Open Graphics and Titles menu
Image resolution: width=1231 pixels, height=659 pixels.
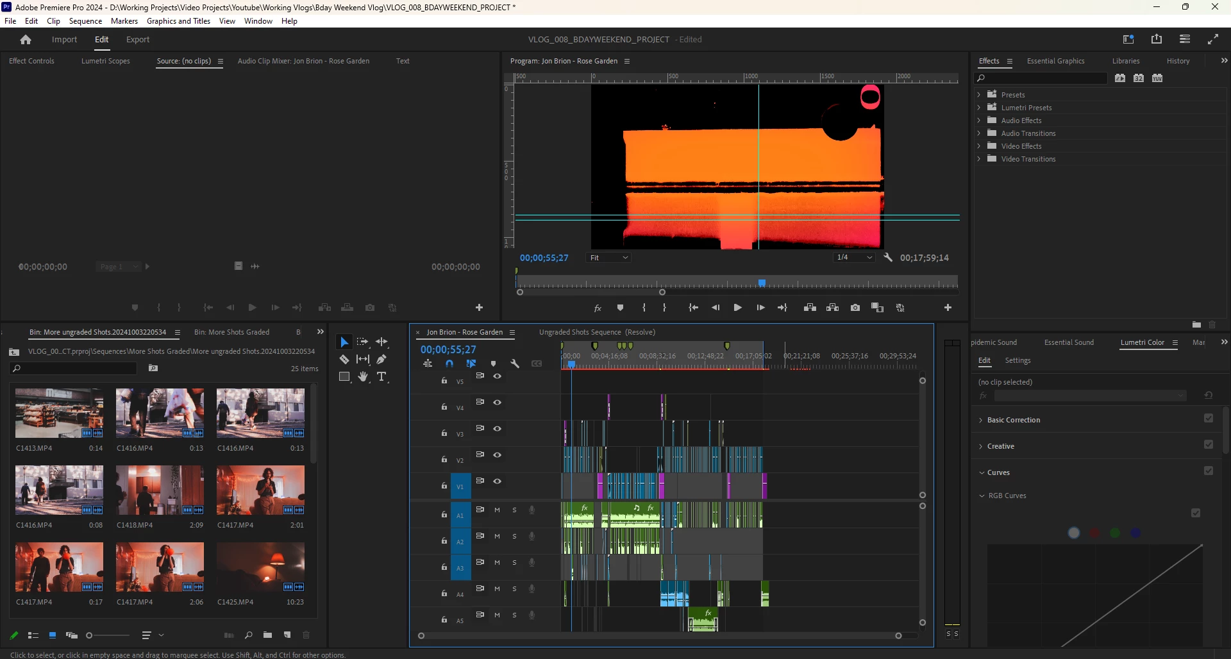(178, 21)
